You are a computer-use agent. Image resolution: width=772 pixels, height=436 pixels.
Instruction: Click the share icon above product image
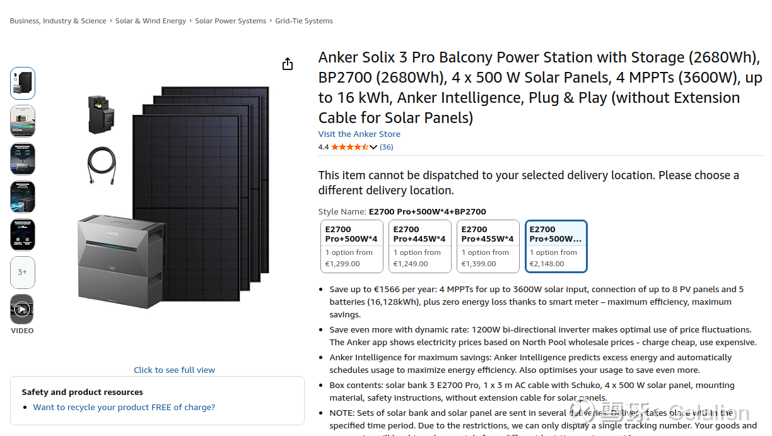point(288,64)
